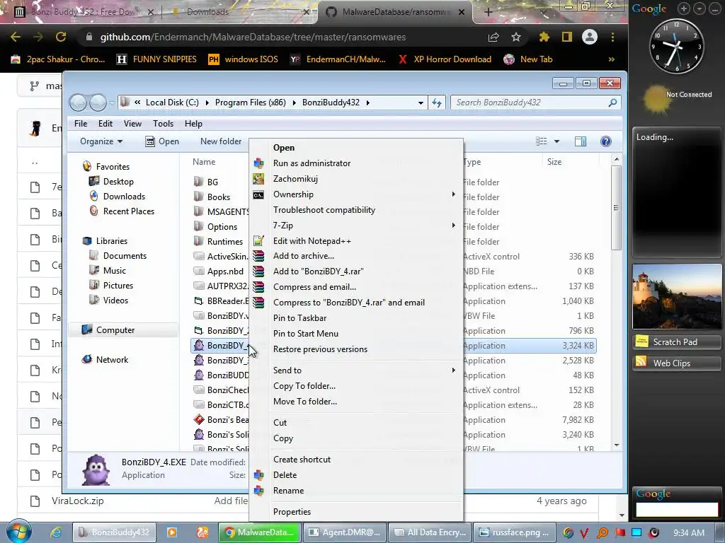Open the Explorer View menu
Viewport: 725px width, 543px height.
[x=132, y=124]
